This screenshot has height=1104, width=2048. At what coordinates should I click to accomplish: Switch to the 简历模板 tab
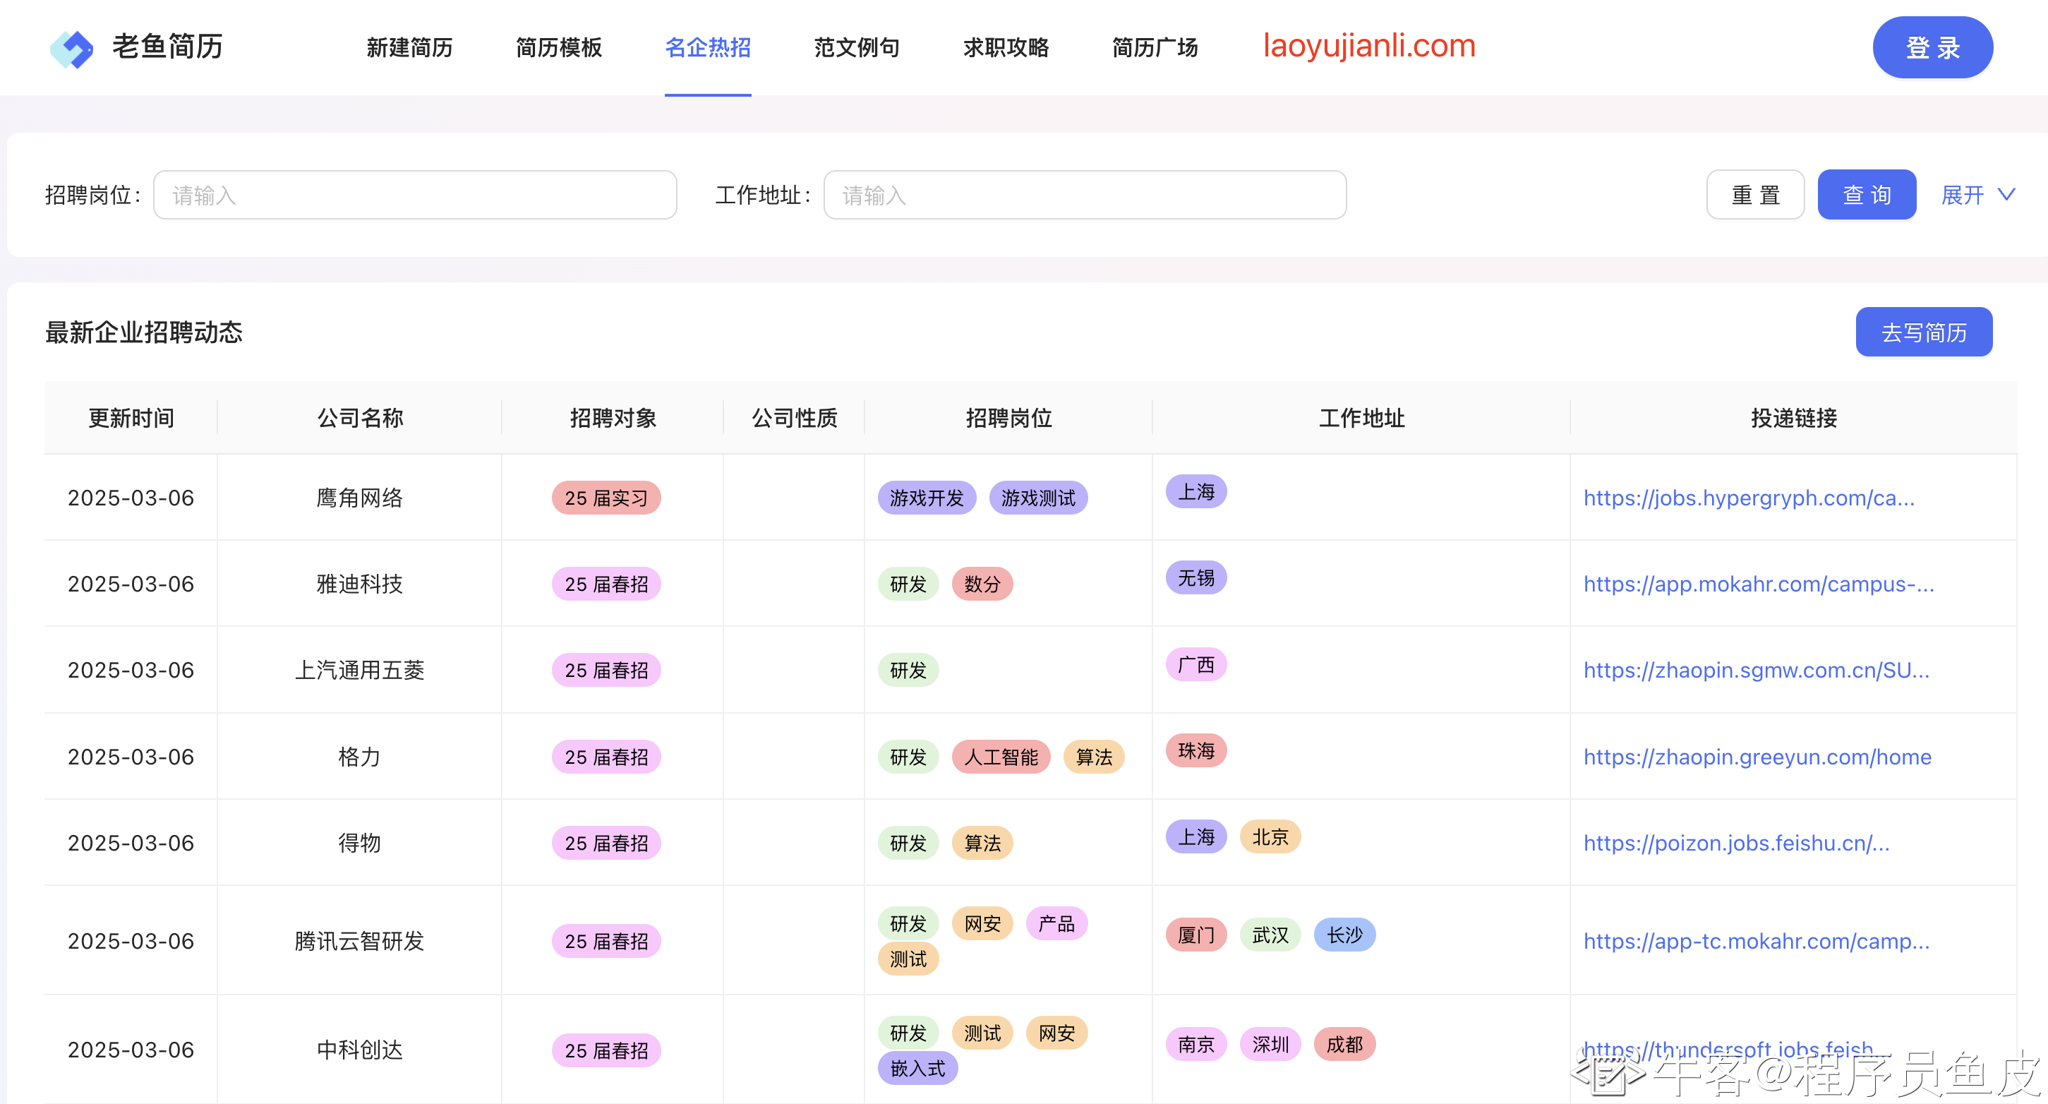click(558, 48)
